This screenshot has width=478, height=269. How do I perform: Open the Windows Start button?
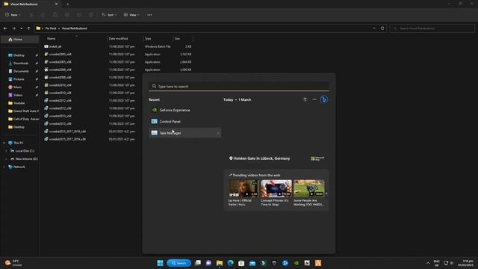160,263
